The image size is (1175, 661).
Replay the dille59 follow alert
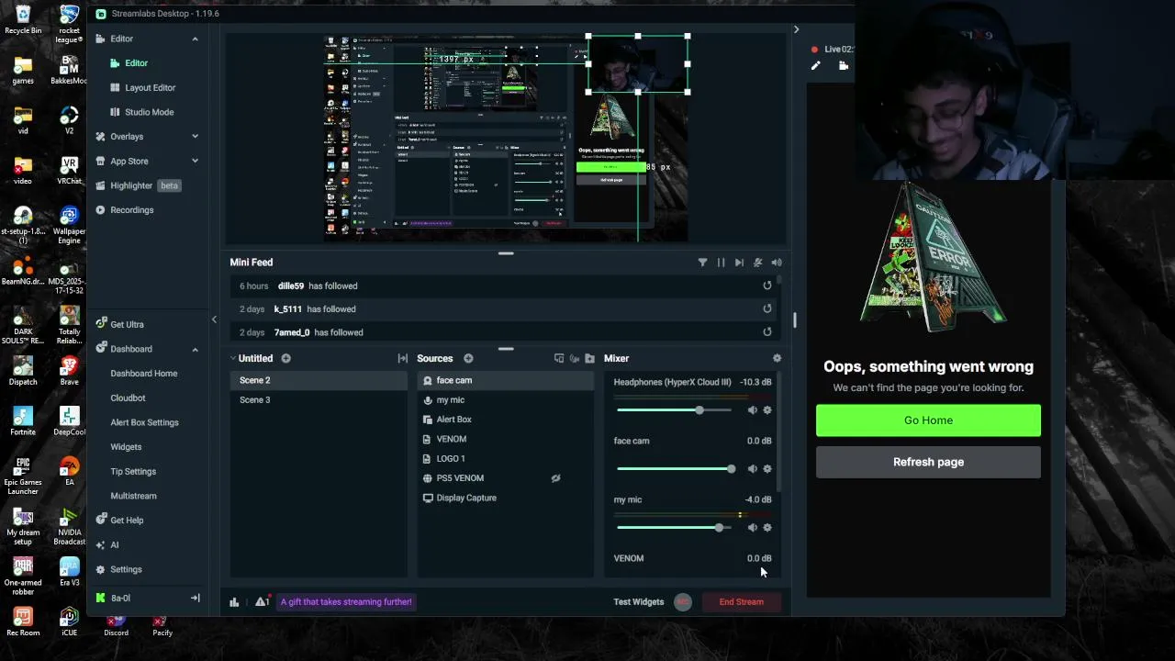tap(767, 286)
